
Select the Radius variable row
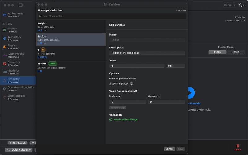[x=71, y=40]
